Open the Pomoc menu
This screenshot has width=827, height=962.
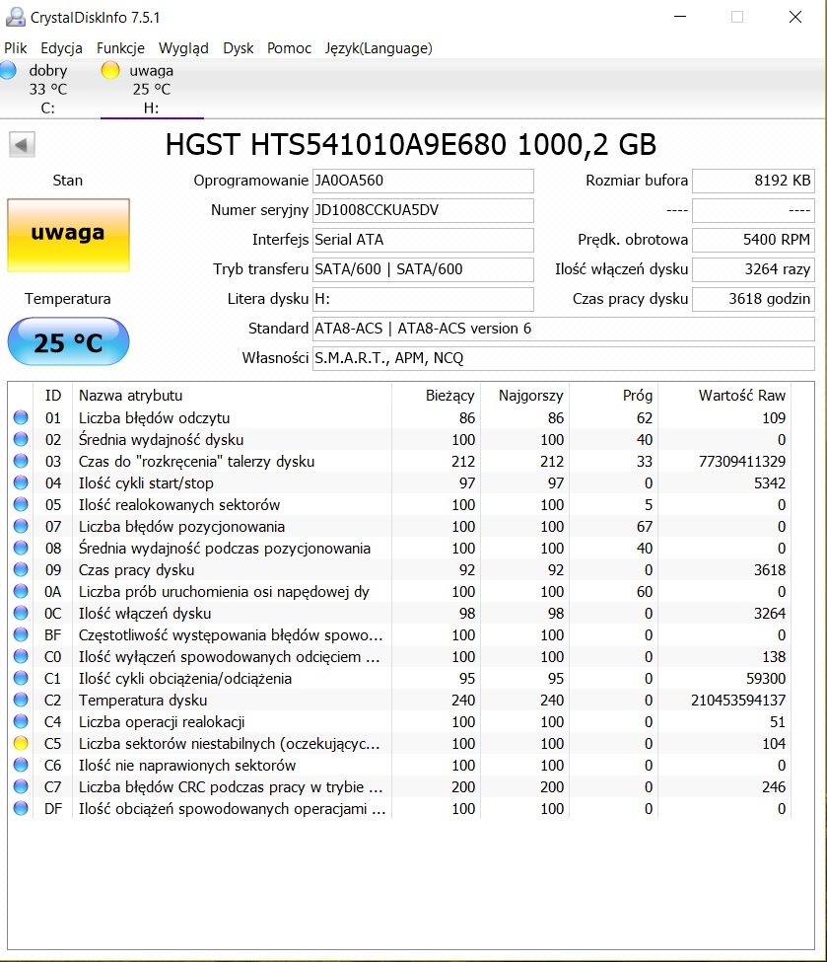289,48
